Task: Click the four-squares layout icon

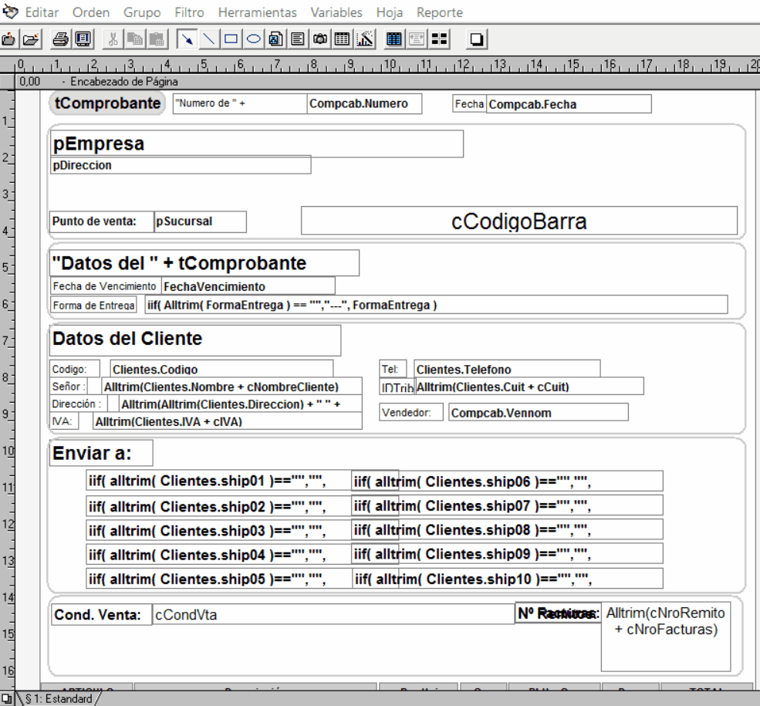Action: coord(439,39)
